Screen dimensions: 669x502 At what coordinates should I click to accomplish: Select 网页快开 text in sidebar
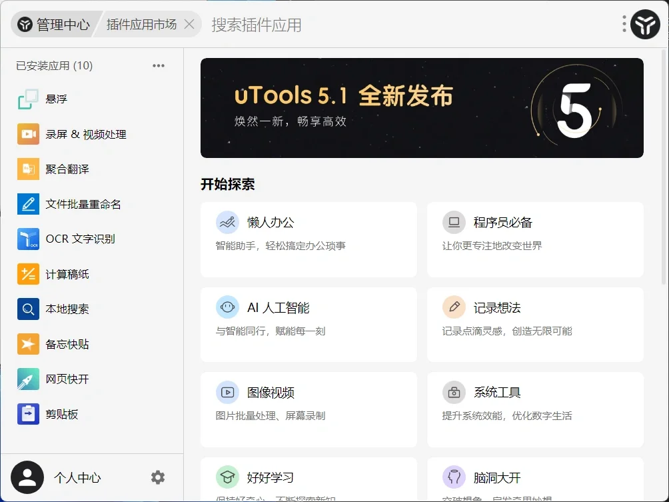[67, 379]
